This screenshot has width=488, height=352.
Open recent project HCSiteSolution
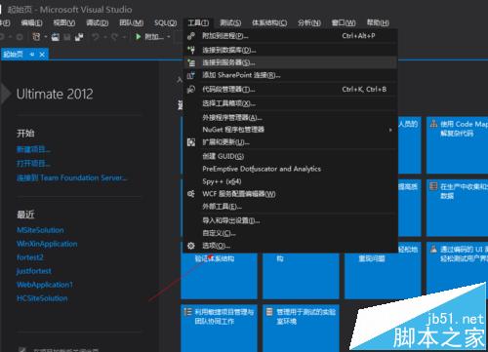42,298
